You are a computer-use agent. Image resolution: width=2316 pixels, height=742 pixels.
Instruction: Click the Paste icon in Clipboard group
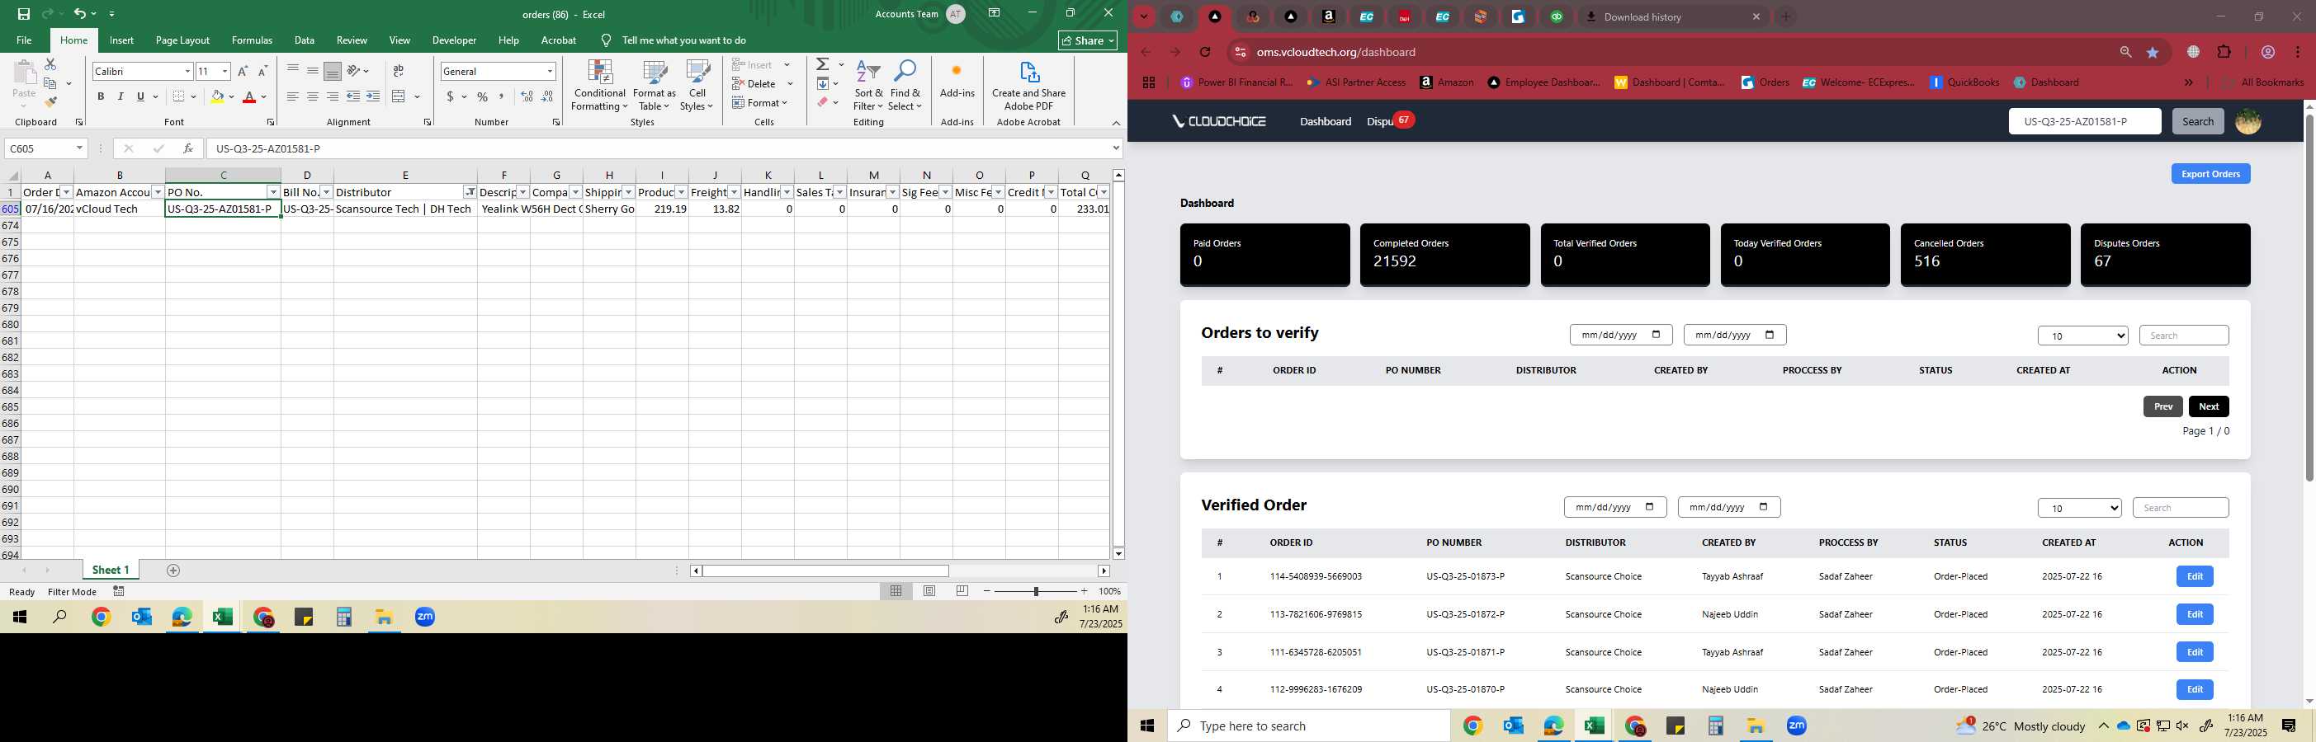[24, 73]
